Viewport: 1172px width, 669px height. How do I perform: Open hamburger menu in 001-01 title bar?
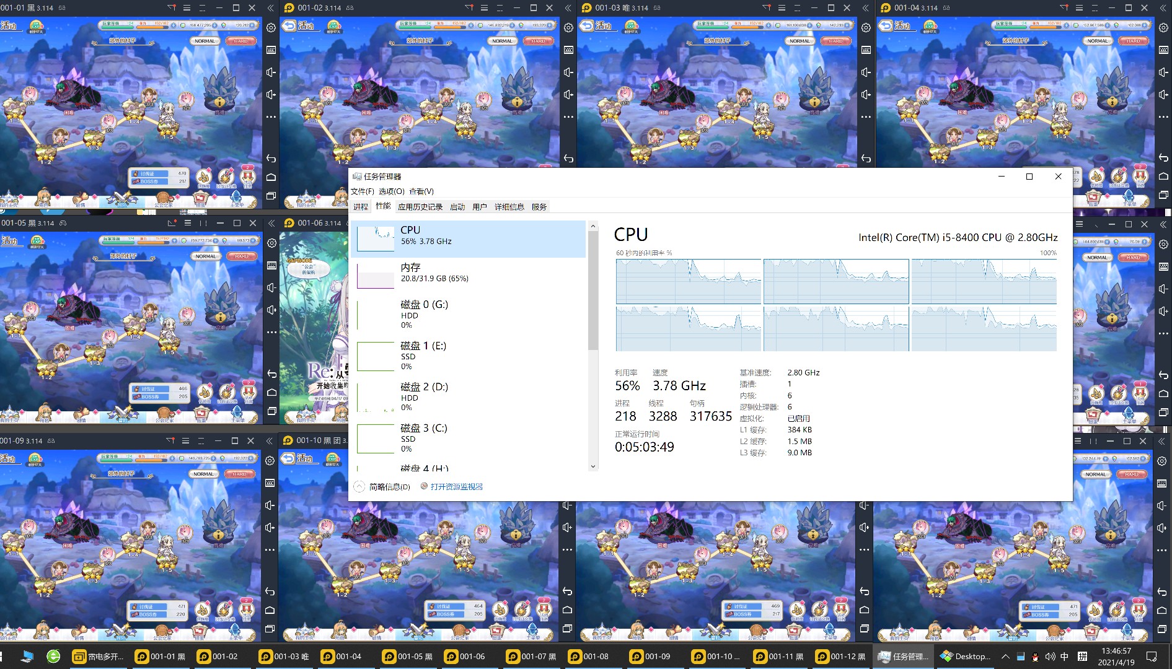(x=187, y=8)
